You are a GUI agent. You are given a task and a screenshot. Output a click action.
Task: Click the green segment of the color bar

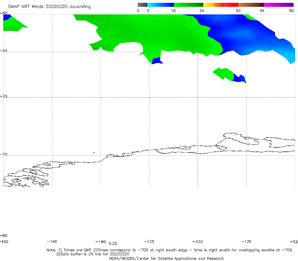click(188, 5)
